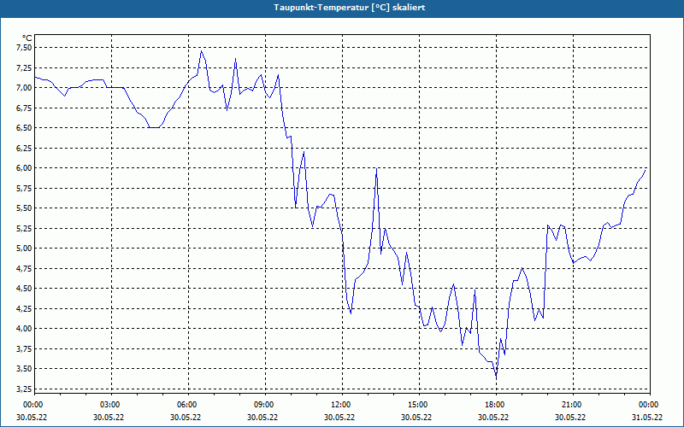
Task: Select the '3,75' y-axis tick label
Action: tap(23, 348)
